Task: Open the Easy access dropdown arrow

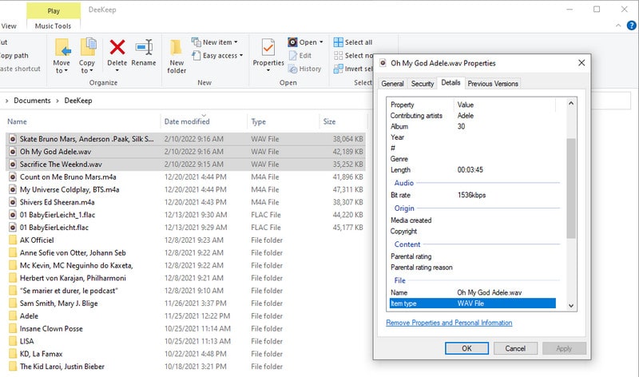Action: [241, 55]
